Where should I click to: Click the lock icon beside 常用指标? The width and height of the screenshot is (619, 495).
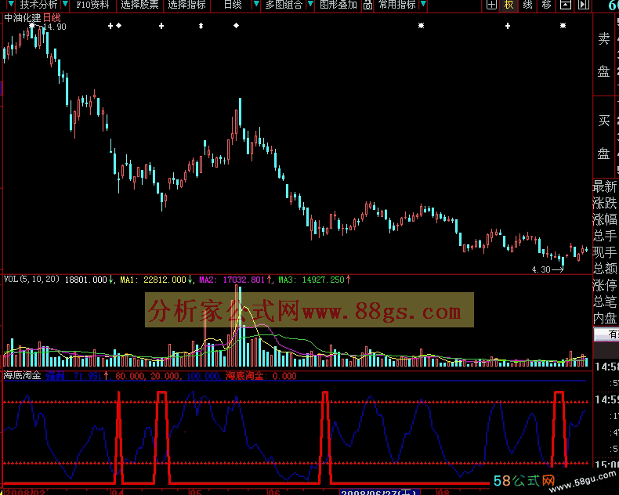(367, 5)
